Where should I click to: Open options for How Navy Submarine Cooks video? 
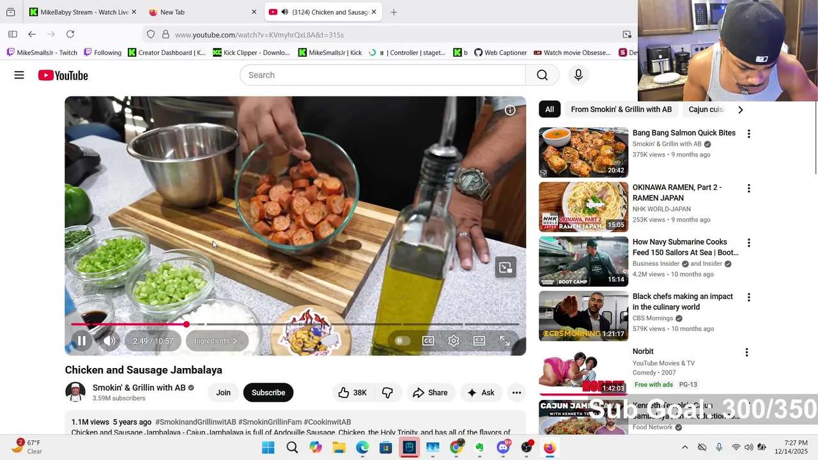[748, 243]
